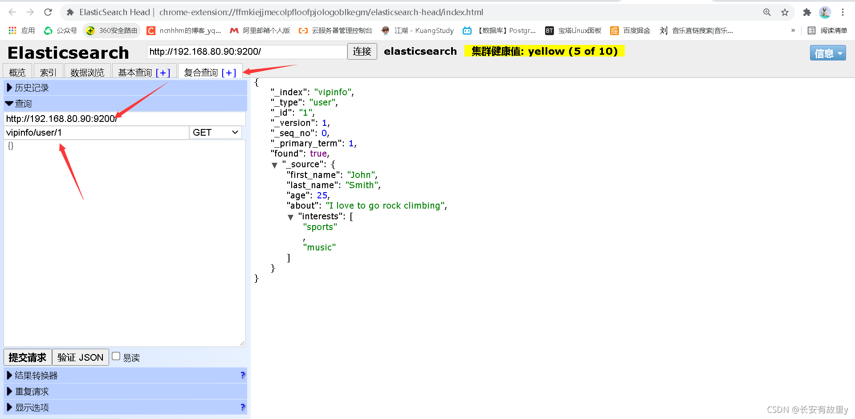Select the age value 25
855x419 pixels.
pyautogui.click(x=322, y=195)
